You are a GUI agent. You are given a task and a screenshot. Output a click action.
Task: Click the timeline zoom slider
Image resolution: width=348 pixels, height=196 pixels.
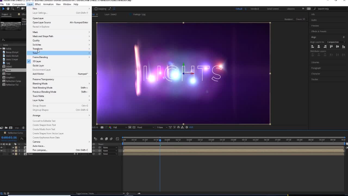[131, 194]
